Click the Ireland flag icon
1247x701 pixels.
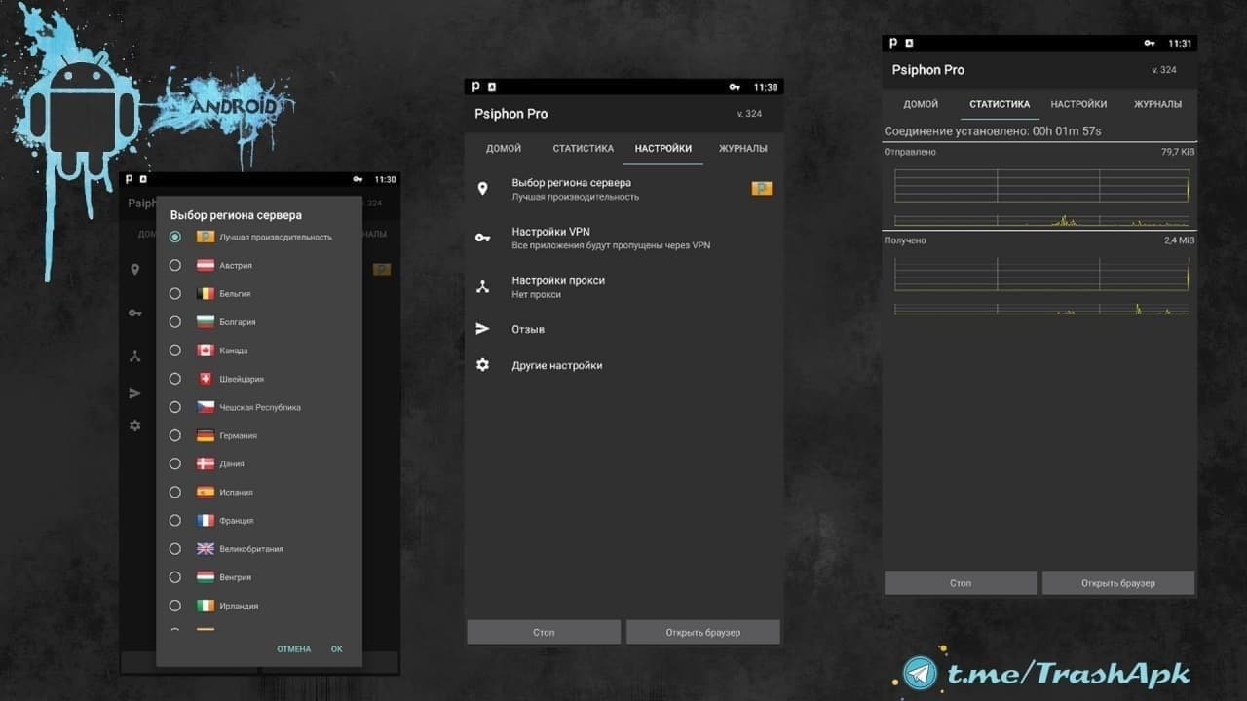206,606
